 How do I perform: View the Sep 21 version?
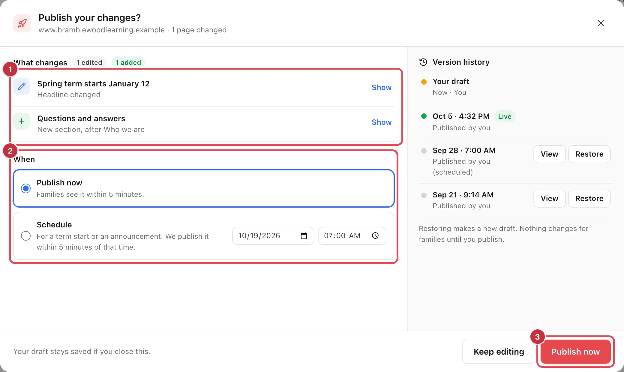(549, 199)
